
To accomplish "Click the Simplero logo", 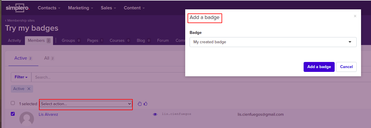I will pos(18,8).
